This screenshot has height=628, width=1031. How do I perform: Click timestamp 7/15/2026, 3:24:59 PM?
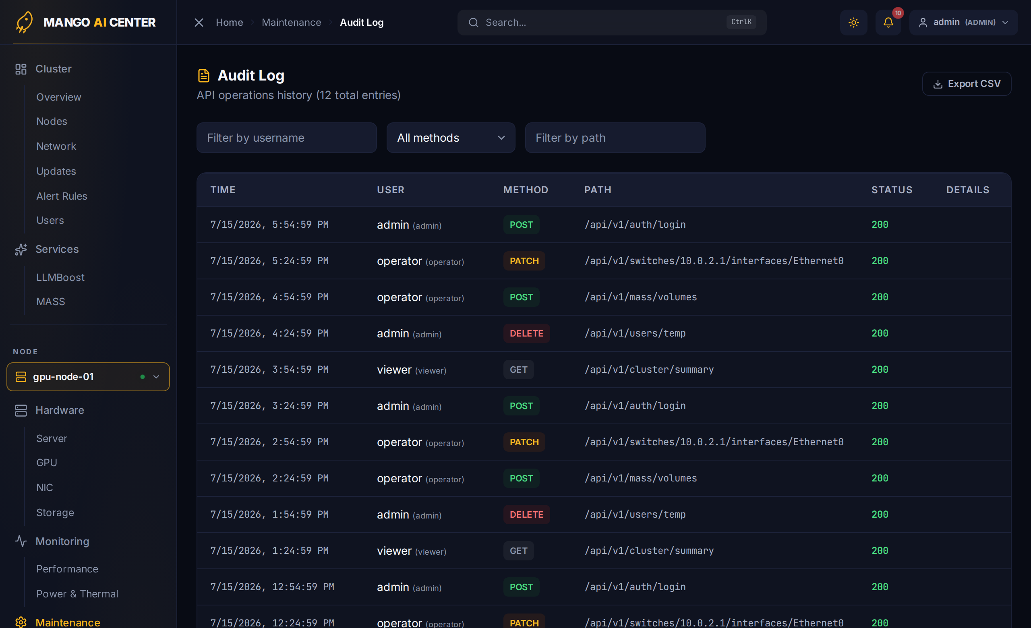269,406
